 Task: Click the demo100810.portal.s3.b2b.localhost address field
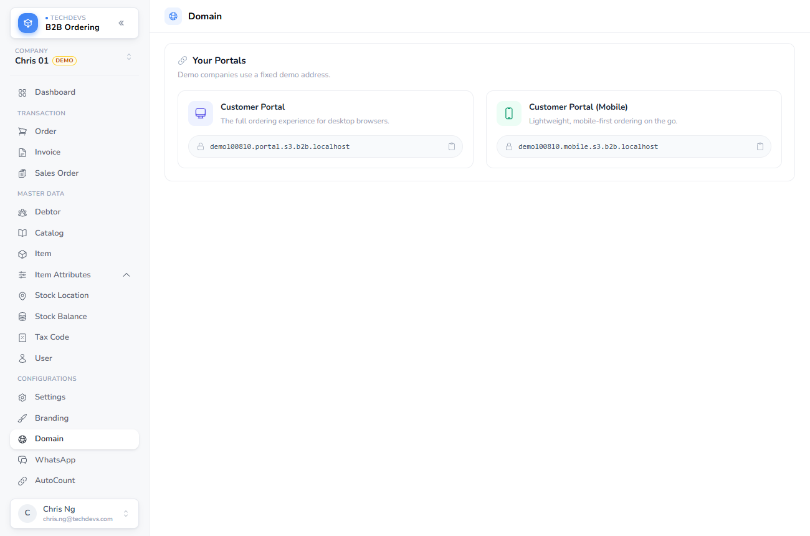[325, 146]
